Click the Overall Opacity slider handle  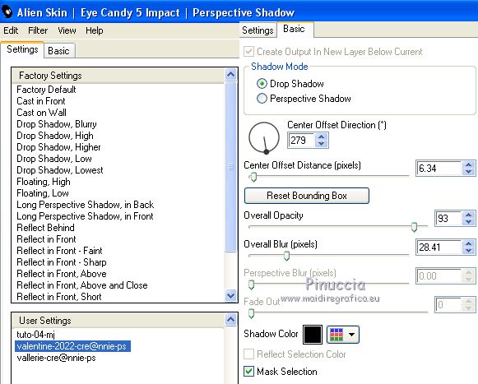click(414, 227)
